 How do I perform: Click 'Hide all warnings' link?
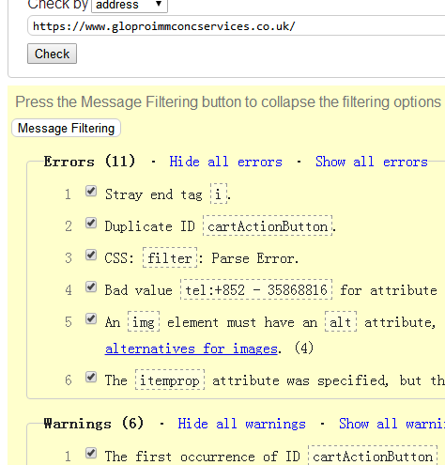tap(241, 424)
